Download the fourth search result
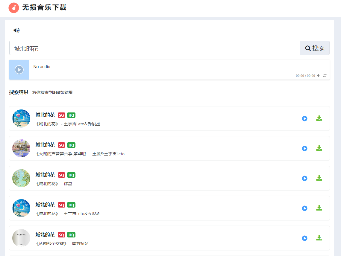 point(319,208)
